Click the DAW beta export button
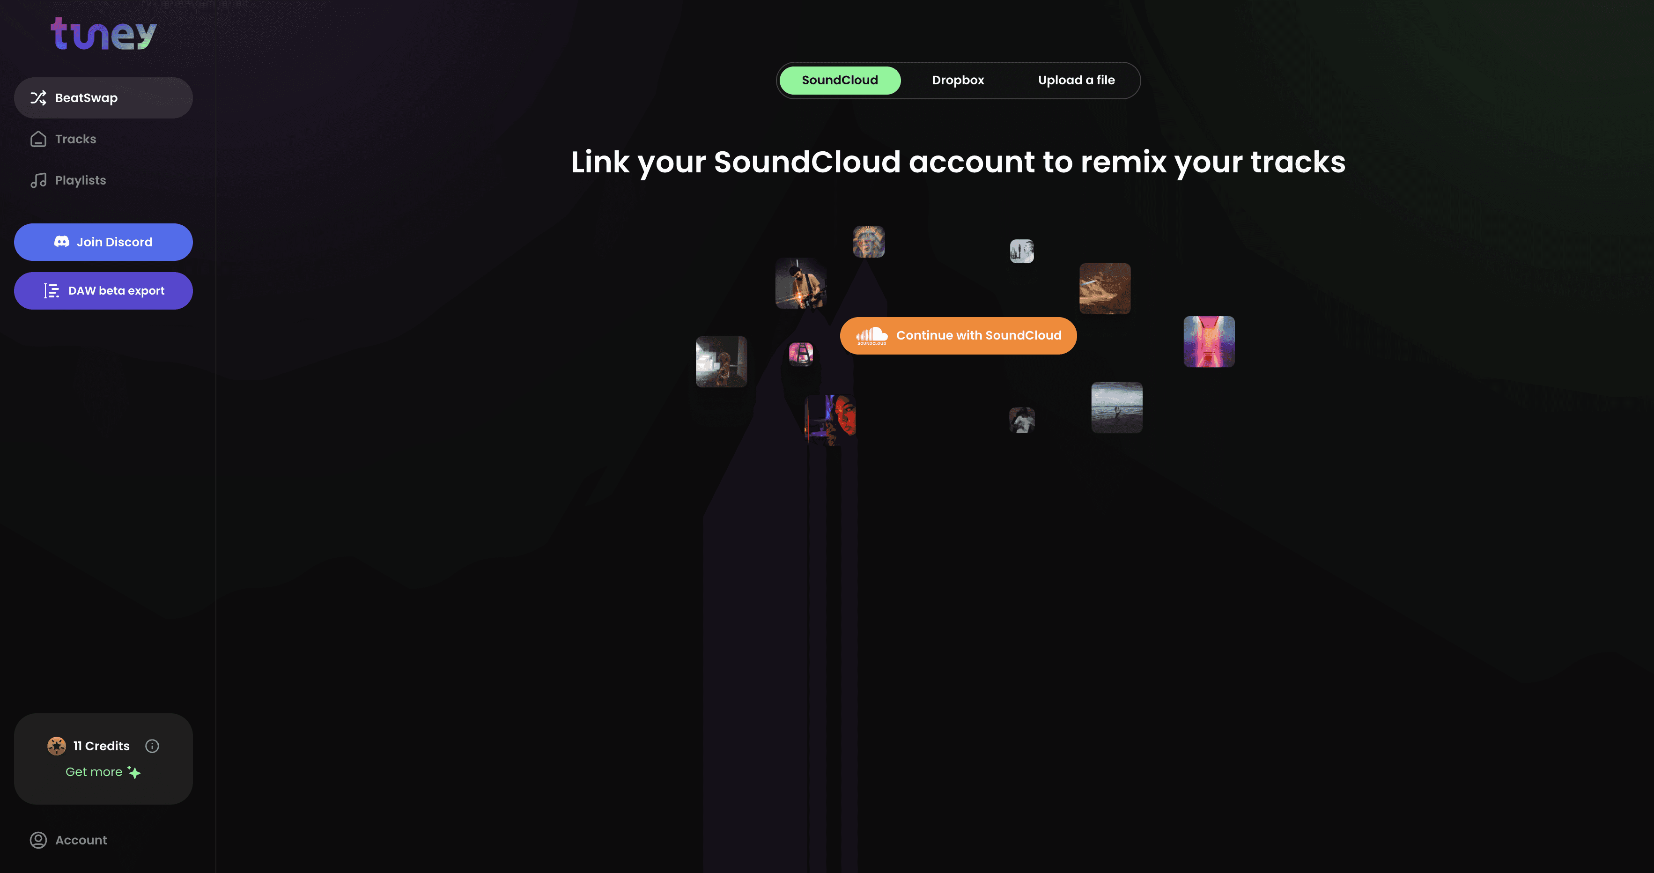The width and height of the screenshot is (1654, 873). 103,290
